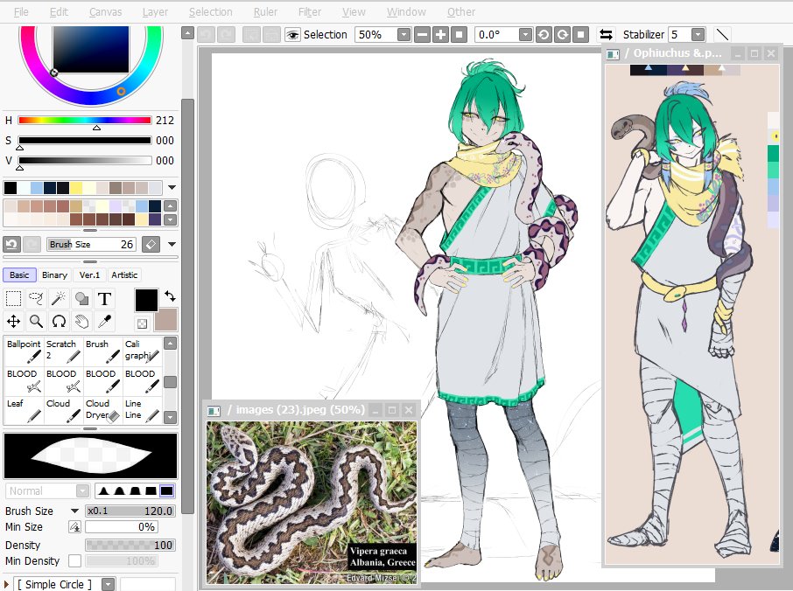The image size is (793, 591).
Task: Rotate canvas clockwise
Action: point(562,35)
